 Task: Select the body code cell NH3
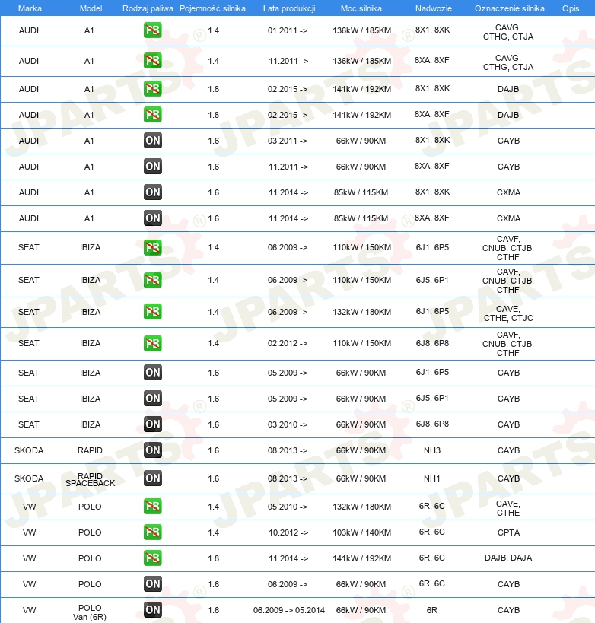(x=432, y=450)
